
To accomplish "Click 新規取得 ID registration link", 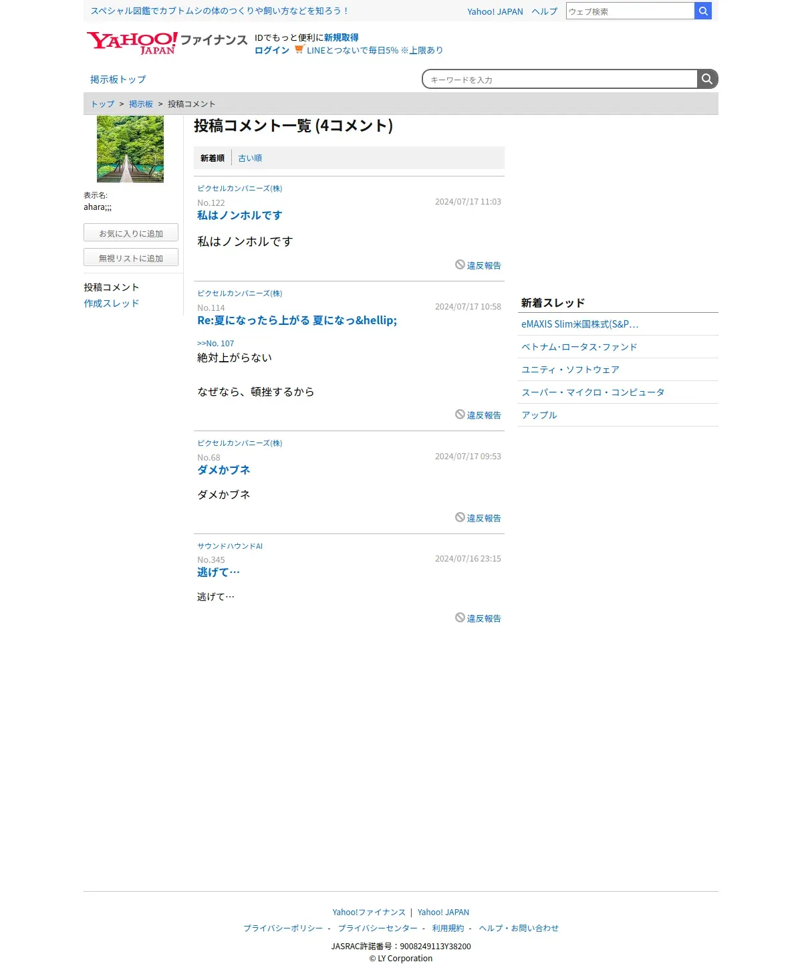I will point(342,37).
